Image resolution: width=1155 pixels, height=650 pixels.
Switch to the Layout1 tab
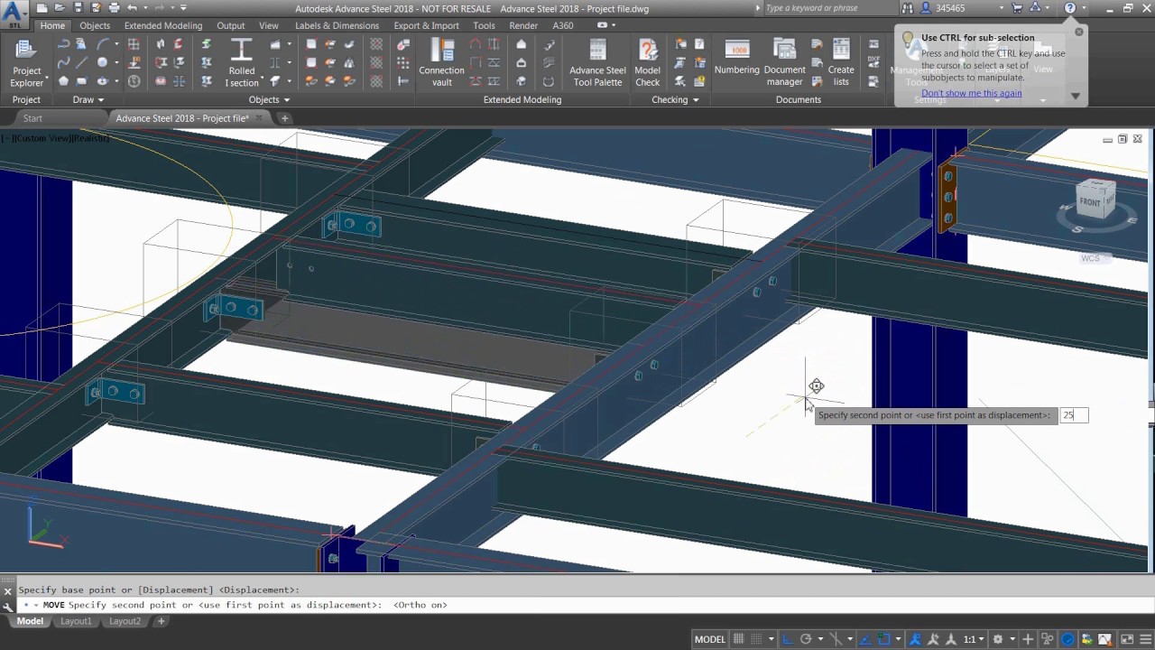76,621
